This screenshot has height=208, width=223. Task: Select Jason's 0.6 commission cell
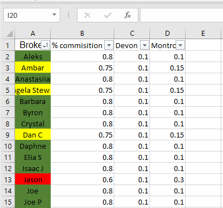(83, 179)
